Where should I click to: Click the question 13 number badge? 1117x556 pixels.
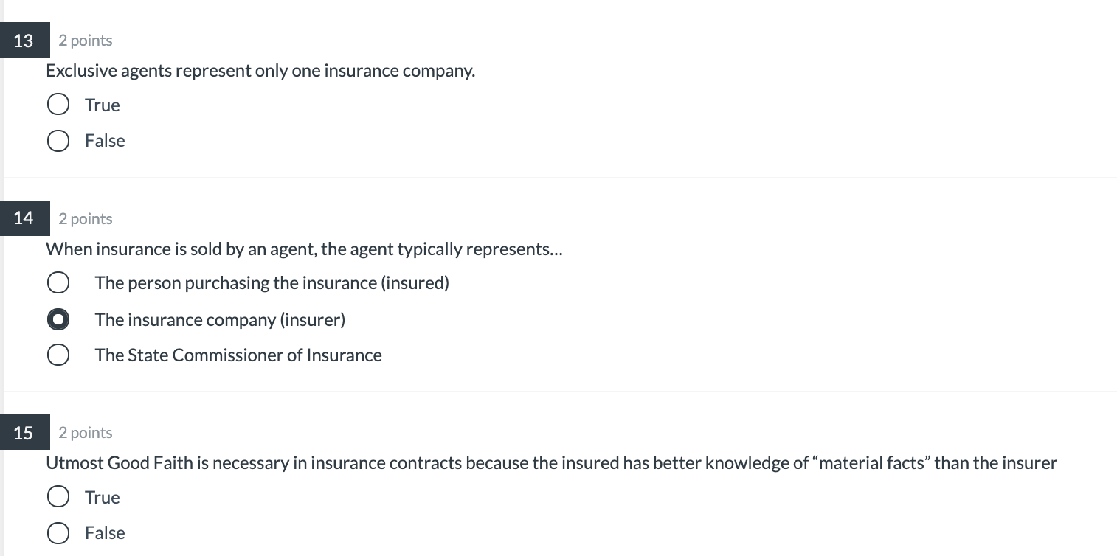[24, 41]
